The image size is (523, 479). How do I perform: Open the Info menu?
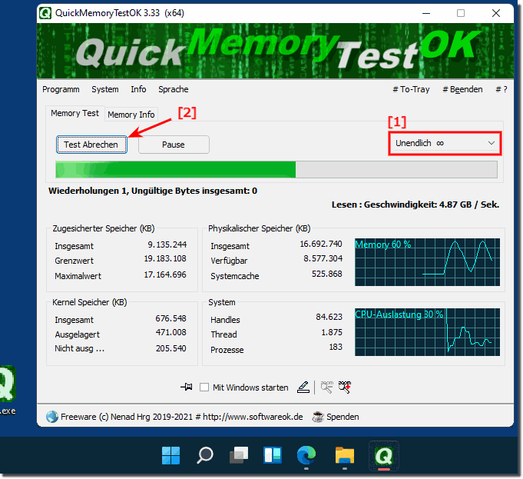tap(138, 89)
